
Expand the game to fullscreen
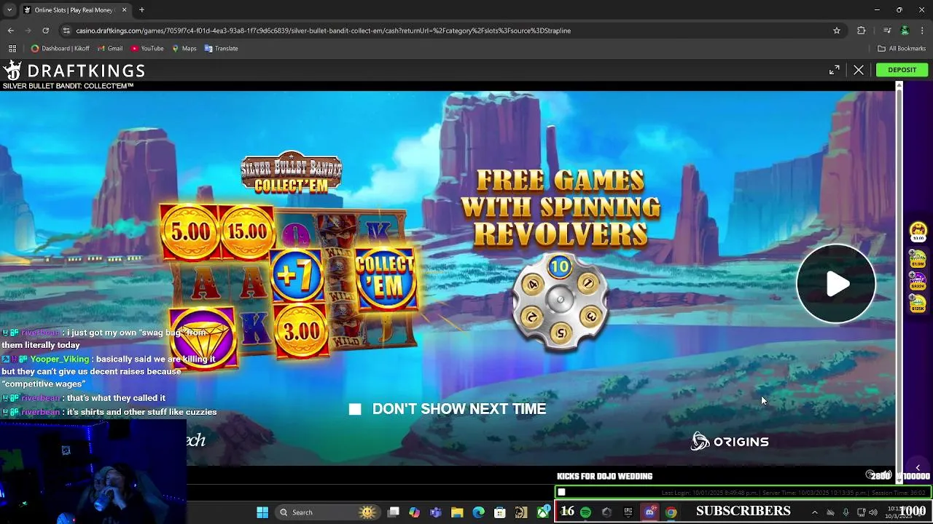[x=834, y=70]
